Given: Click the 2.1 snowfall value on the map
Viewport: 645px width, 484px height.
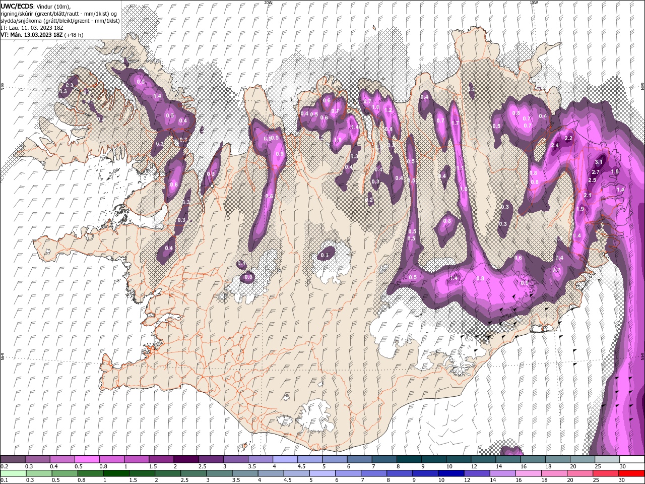Looking at the screenshot, I should 588,195.
